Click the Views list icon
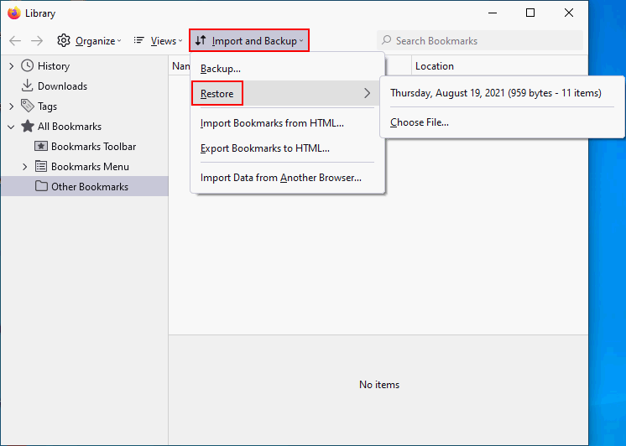This screenshot has width=626, height=446. (138, 40)
